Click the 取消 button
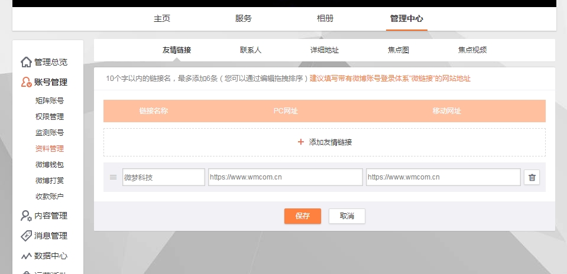 click(347, 216)
